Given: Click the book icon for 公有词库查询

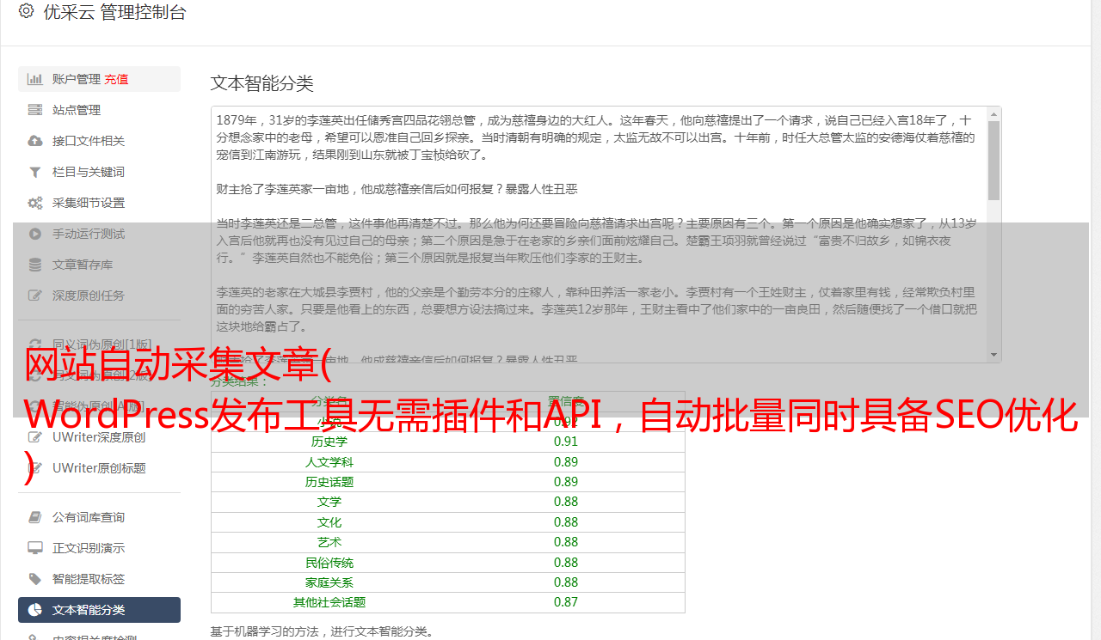Looking at the screenshot, I should pos(35,517).
